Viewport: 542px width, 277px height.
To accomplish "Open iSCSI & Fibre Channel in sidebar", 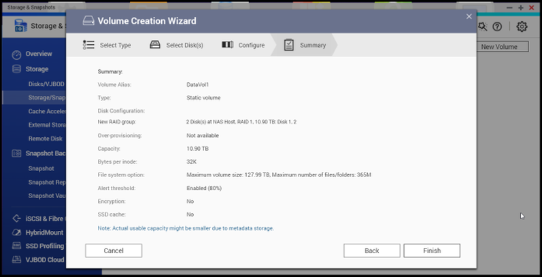I will tap(46, 219).
